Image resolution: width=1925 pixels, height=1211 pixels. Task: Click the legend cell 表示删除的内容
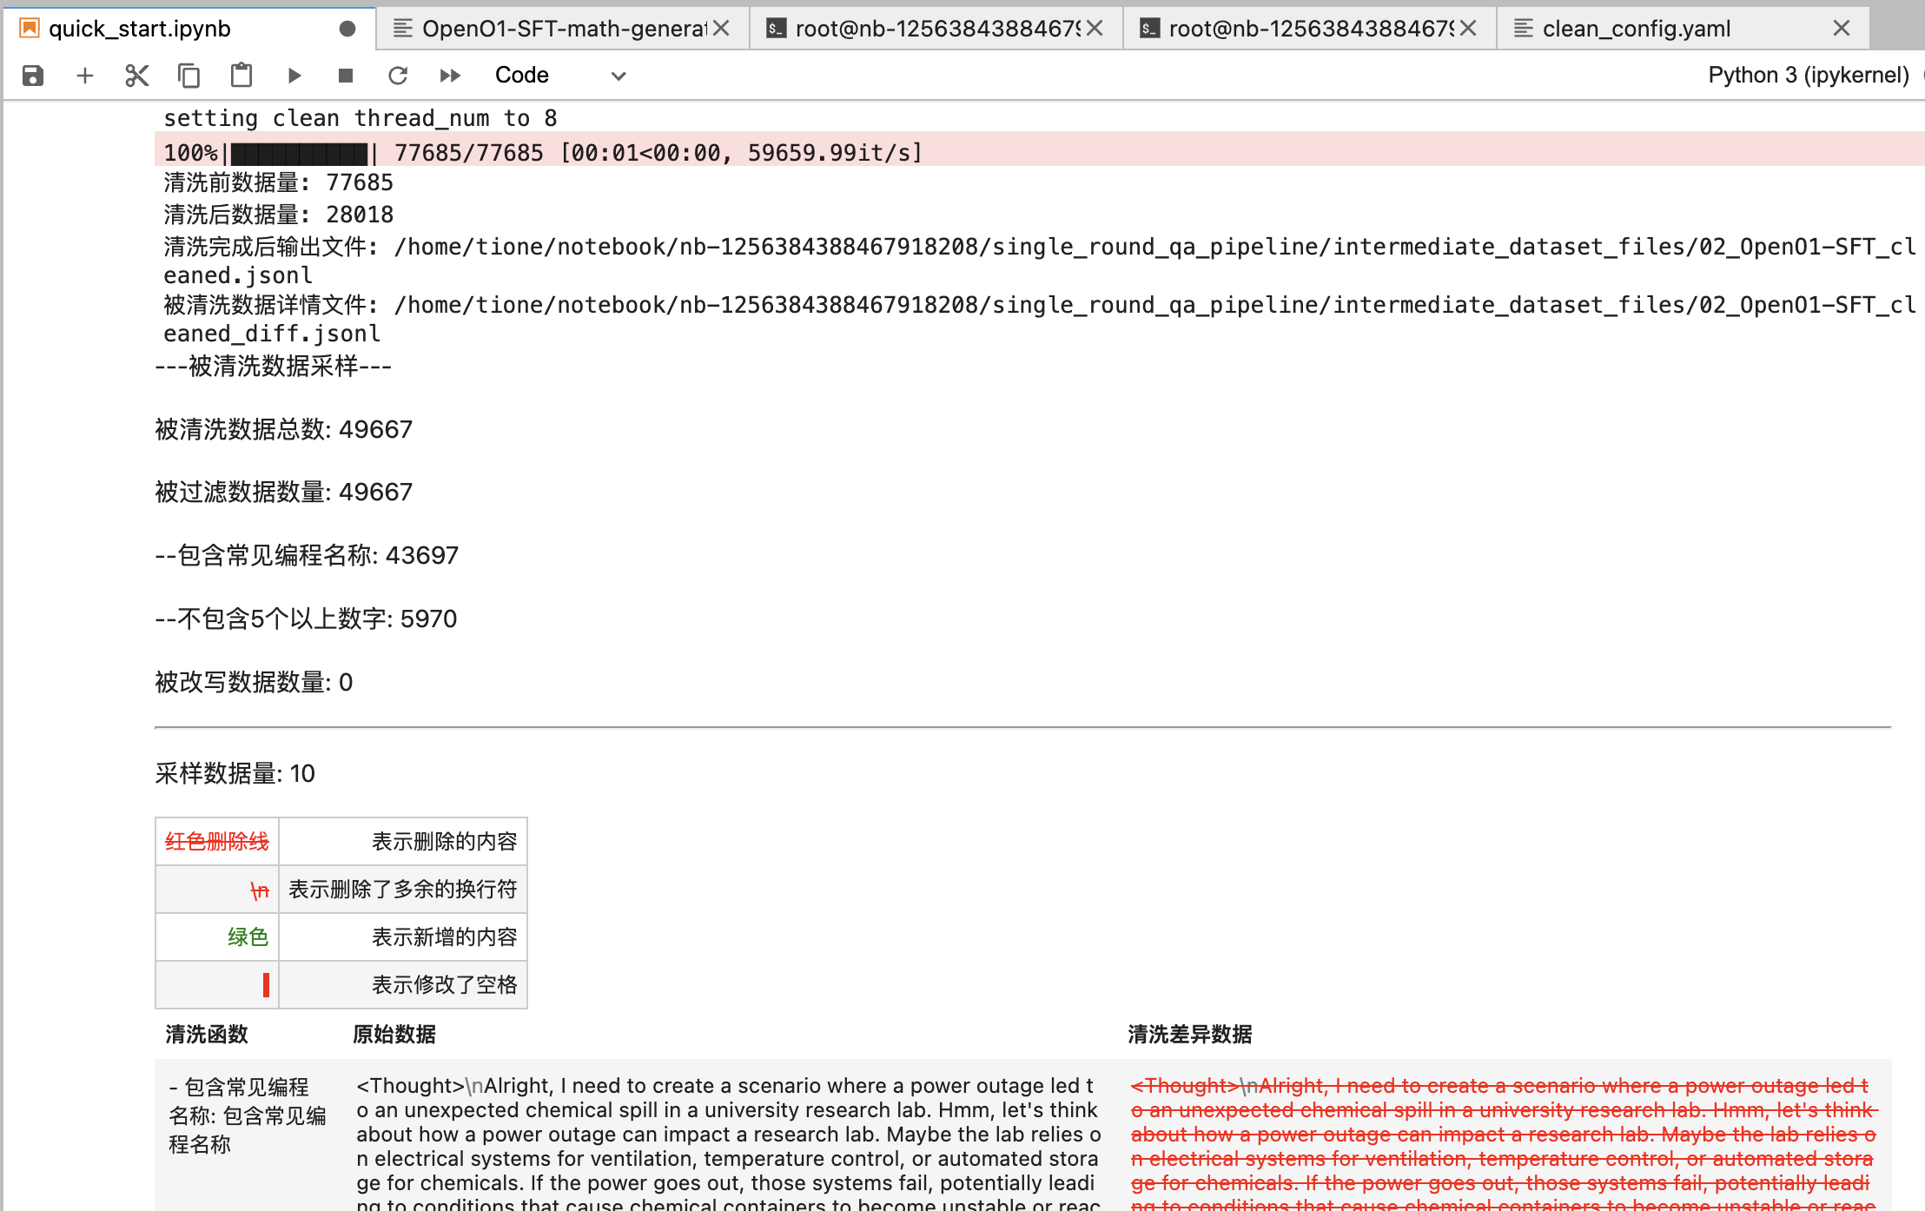point(403,841)
